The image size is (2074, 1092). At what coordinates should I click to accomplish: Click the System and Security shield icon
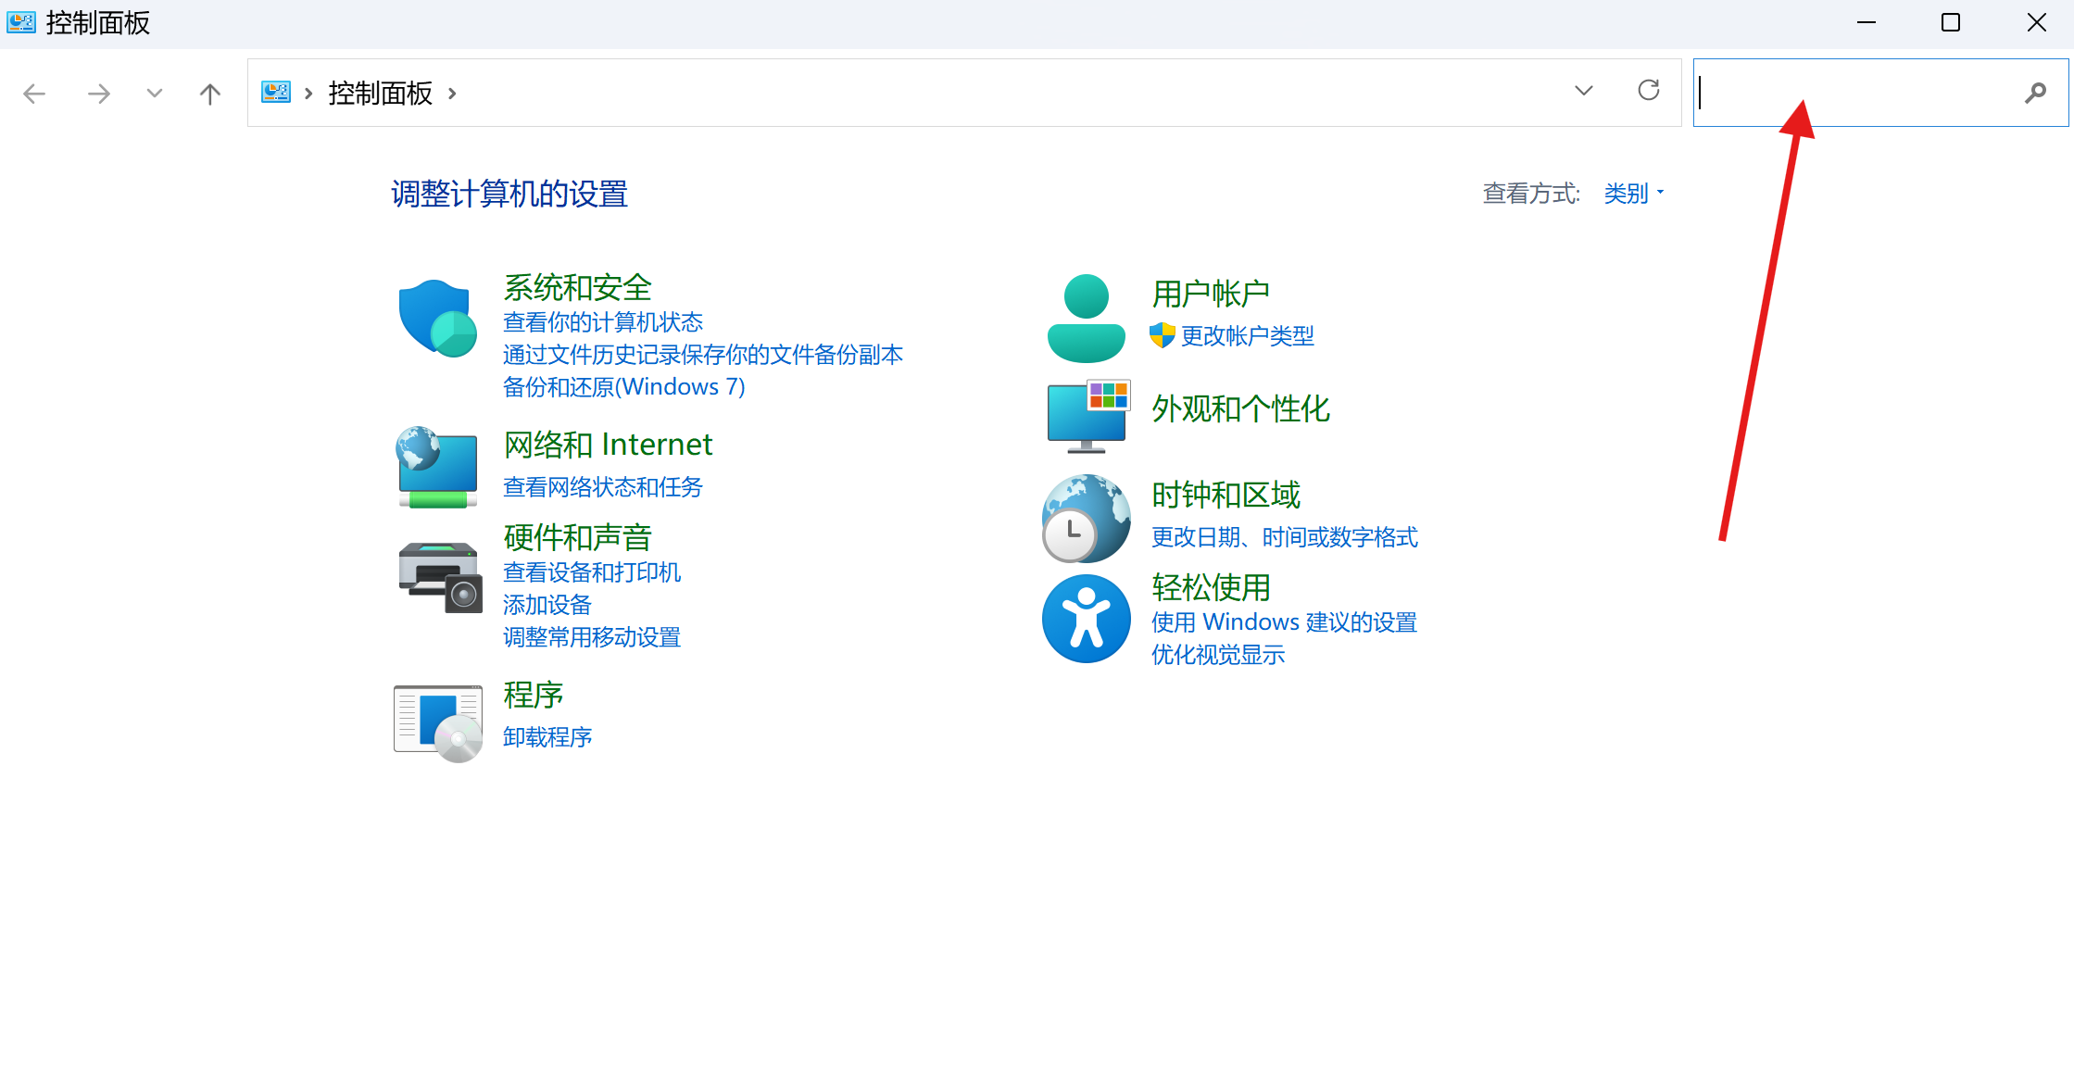(x=437, y=319)
